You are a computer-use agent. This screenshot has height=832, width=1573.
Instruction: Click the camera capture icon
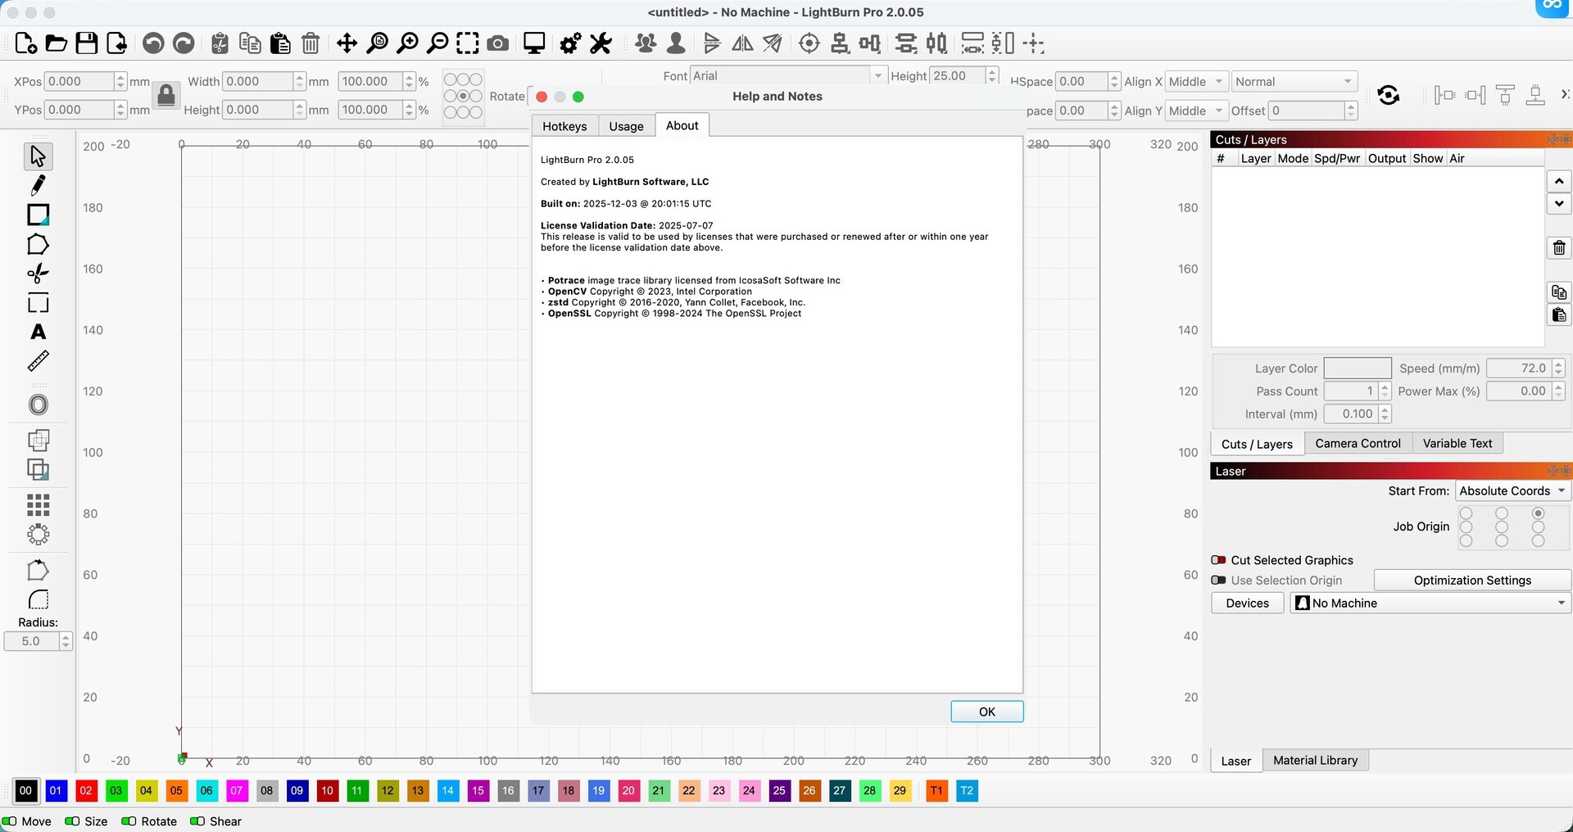coord(498,43)
